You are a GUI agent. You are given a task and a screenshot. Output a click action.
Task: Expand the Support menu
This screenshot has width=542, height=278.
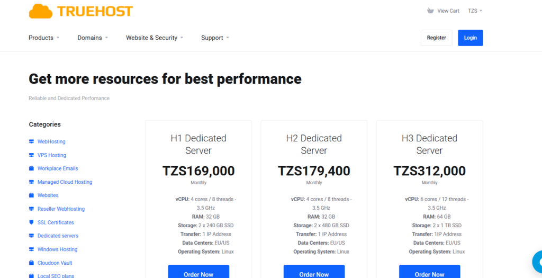(215, 38)
